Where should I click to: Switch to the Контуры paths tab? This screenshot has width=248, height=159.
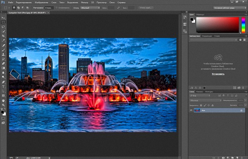click(209, 91)
